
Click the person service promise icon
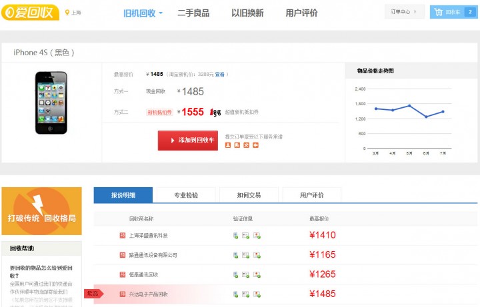point(228,145)
